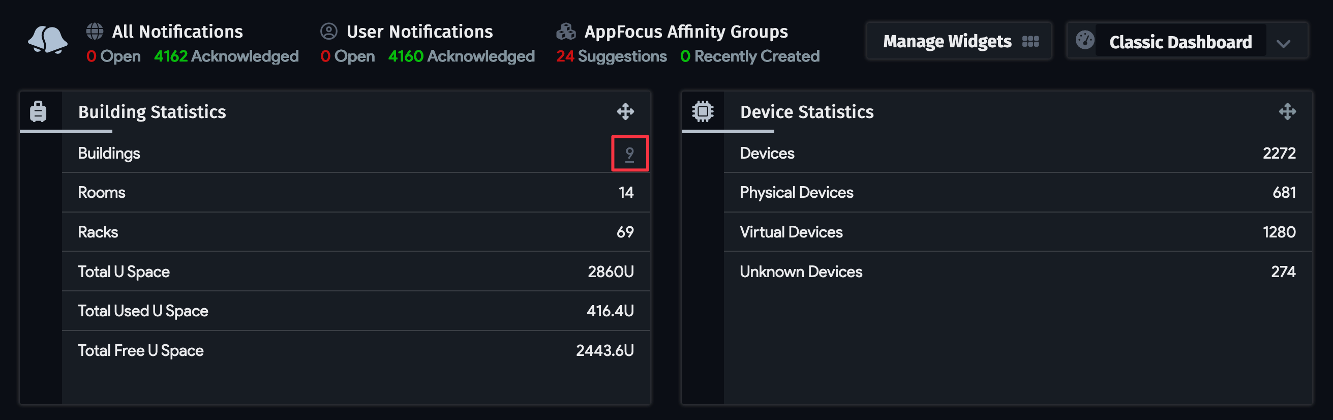The height and width of the screenshot is (420, 1333).
Task: Click the 0 Recently Created count
Action: point(750,56)
